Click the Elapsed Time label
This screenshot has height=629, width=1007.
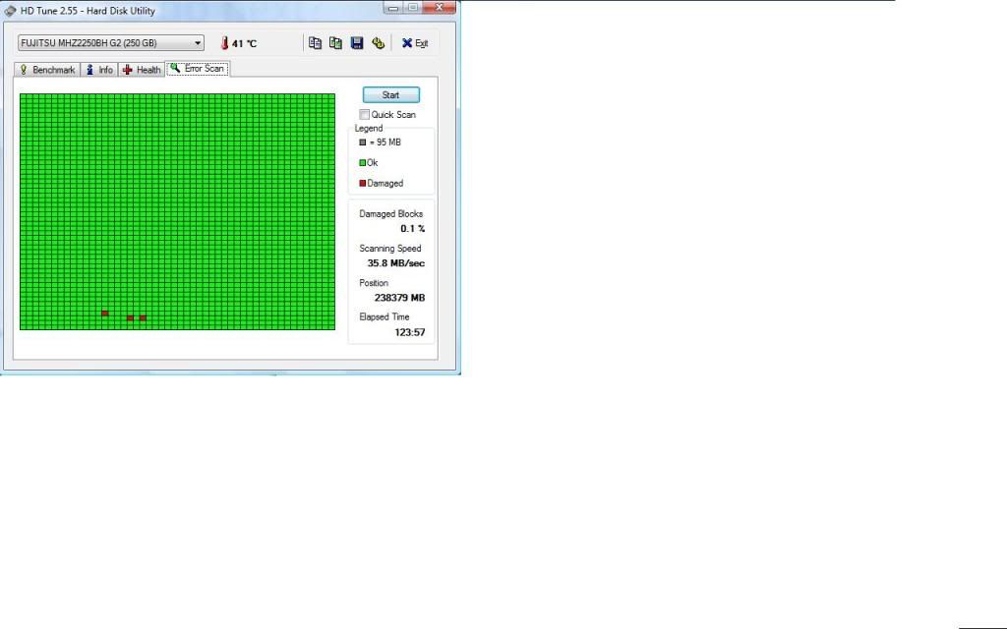385,317
